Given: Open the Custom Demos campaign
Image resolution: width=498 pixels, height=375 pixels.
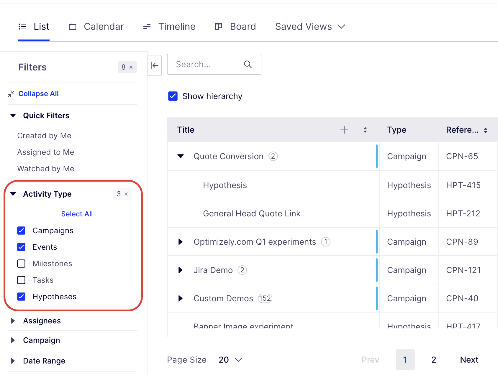Looking at the screenshot, I should (223, 298).
